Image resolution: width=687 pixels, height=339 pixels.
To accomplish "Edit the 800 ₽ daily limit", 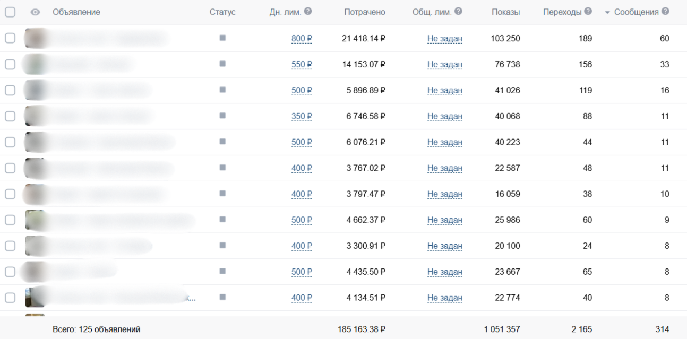I will click(x=302, y=39).
